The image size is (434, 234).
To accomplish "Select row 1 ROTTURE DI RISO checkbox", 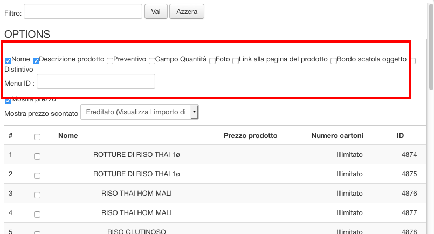I will pyautogui.click(x=37, y=156).
